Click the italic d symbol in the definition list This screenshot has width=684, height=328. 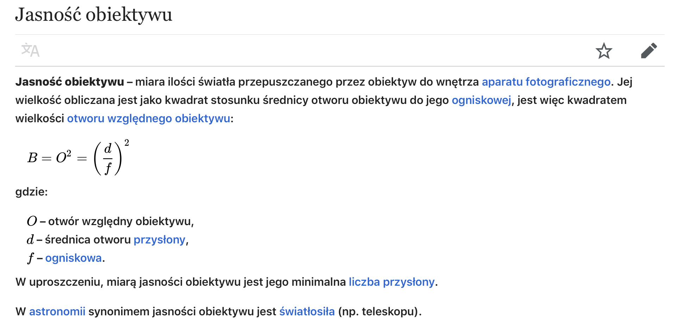(30, 240)
